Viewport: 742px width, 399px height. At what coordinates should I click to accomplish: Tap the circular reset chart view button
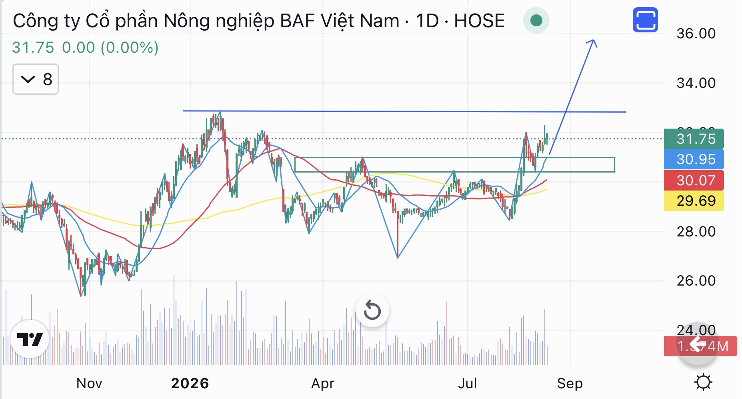pos(372,310)
